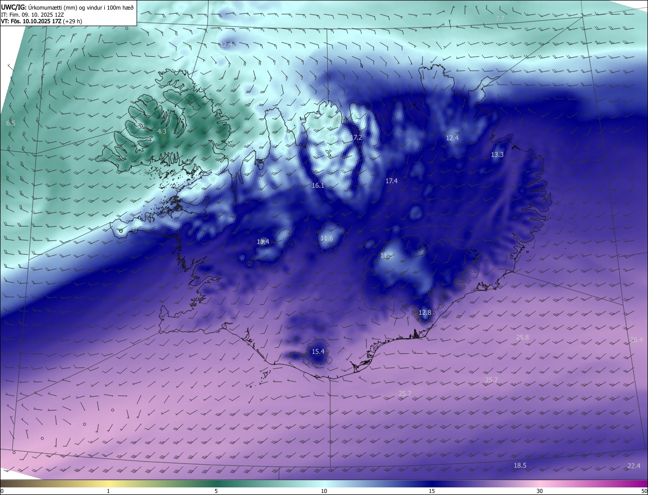Click the 17.4 value label

click(391, 181)
